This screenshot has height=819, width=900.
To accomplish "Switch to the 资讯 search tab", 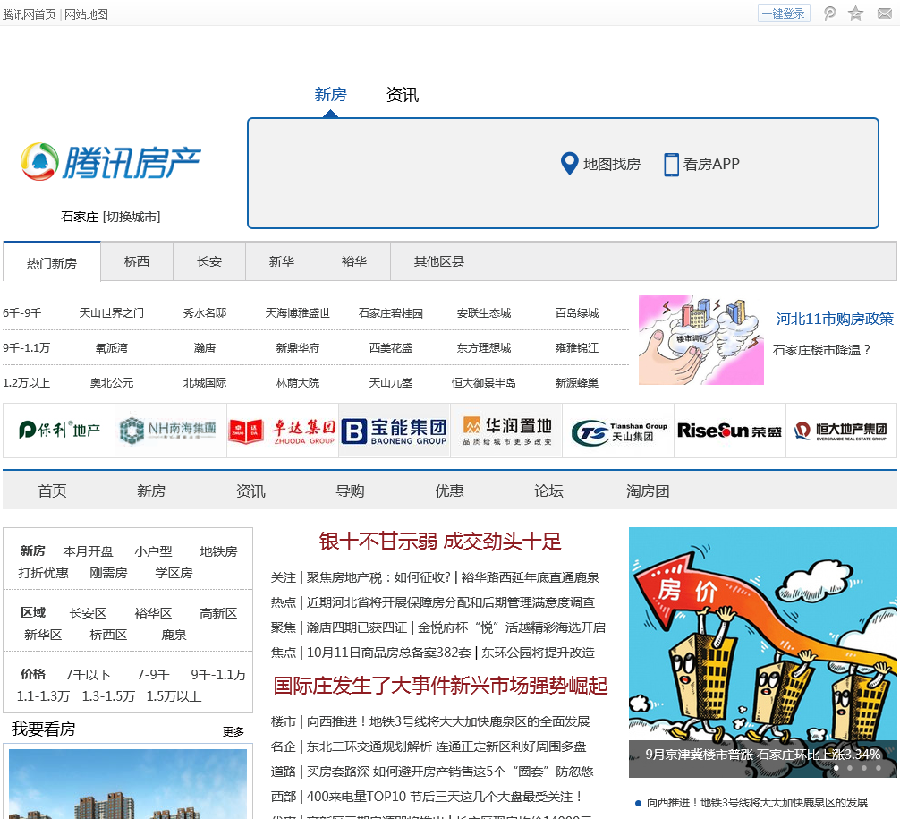I will 403,94.
